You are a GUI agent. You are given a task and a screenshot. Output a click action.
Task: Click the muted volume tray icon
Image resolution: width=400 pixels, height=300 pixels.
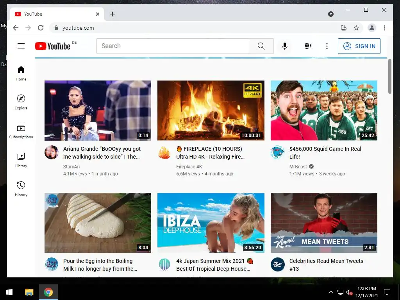pyautogui.click(x=349, y=292)
